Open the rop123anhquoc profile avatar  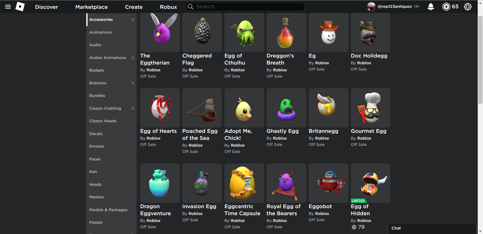(x=371, y=7)
